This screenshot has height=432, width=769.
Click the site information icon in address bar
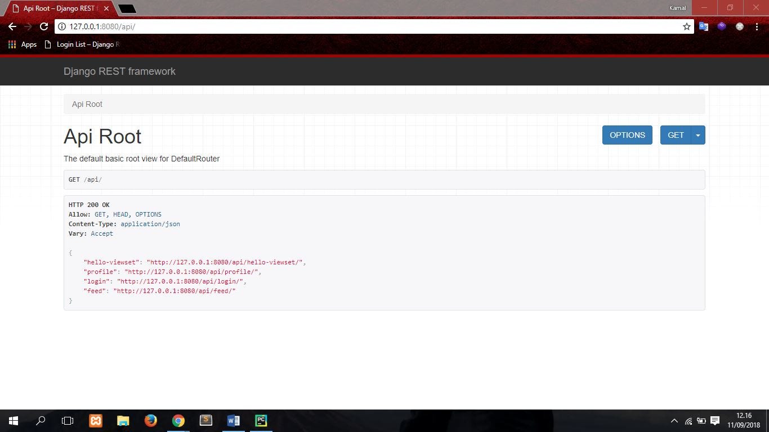click(62, 26)
